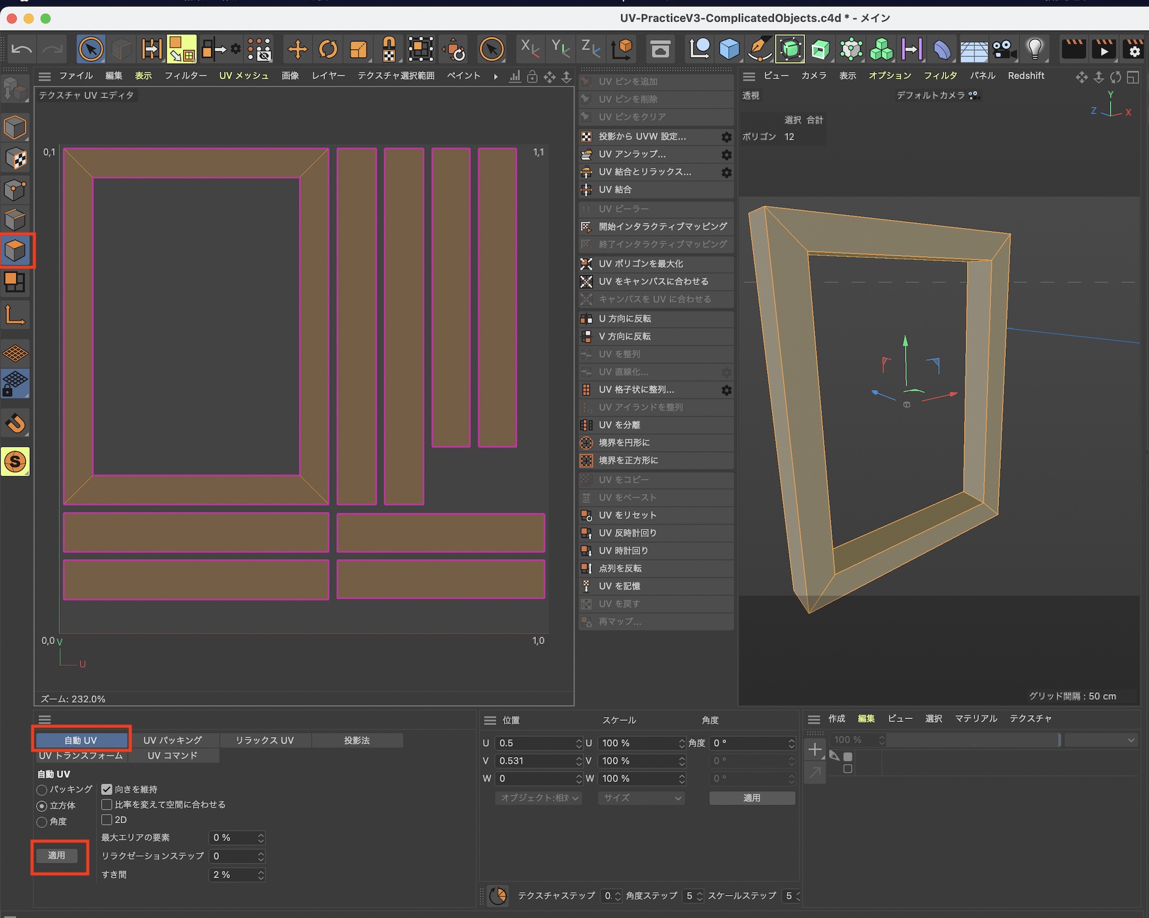
Task: Toggle the 向きを維持 checkbox
Action: [x=107, y=789]
